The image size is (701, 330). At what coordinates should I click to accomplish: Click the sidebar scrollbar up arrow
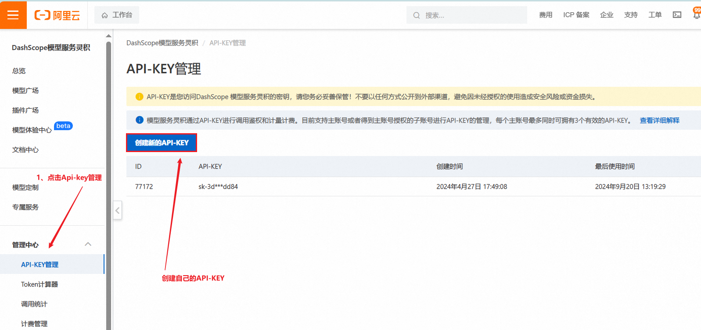[x=108, y=36]
